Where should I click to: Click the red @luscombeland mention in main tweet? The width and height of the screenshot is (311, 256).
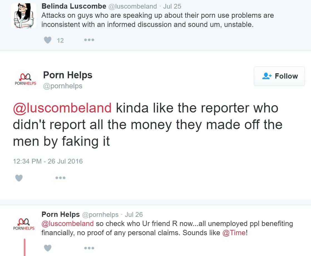62,108
